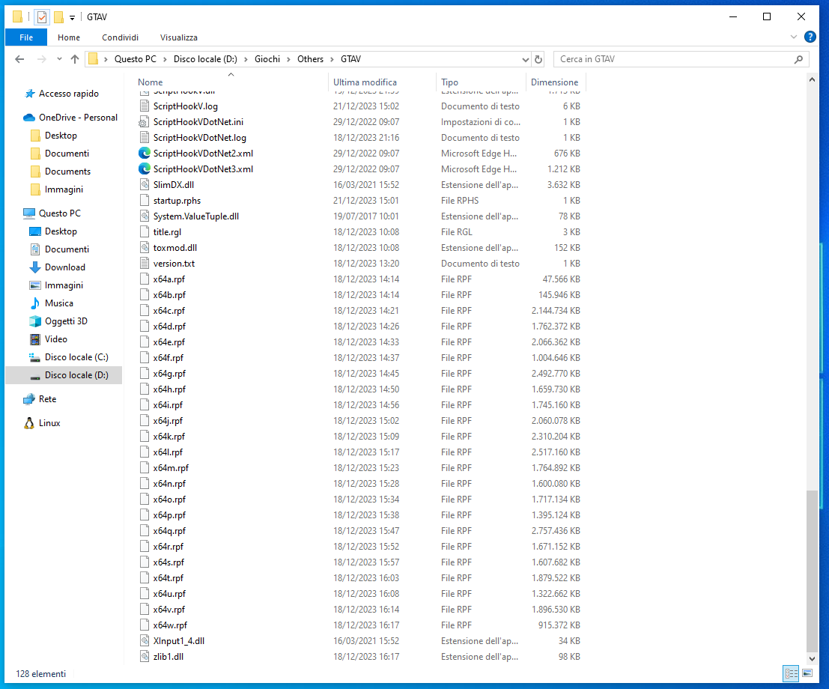829x689 pixels.
Task: Open the Help question mark icon
Action: point(810,37)
